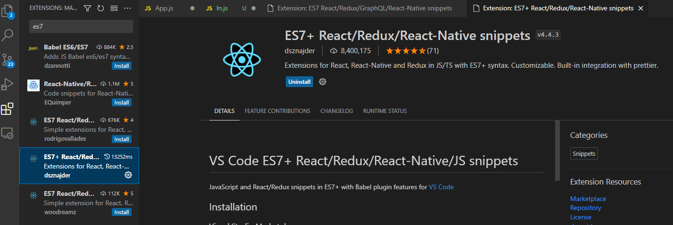
Task: Click the Snippets category tag
Action: coord(584,153)
